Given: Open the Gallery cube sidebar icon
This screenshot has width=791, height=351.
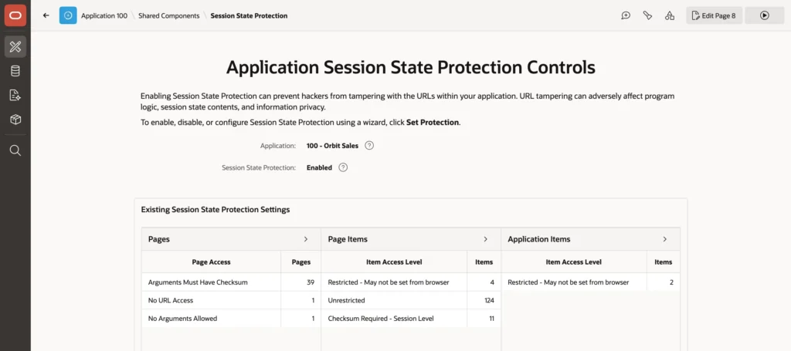Looking at the screenshot, I should (15, 120).
